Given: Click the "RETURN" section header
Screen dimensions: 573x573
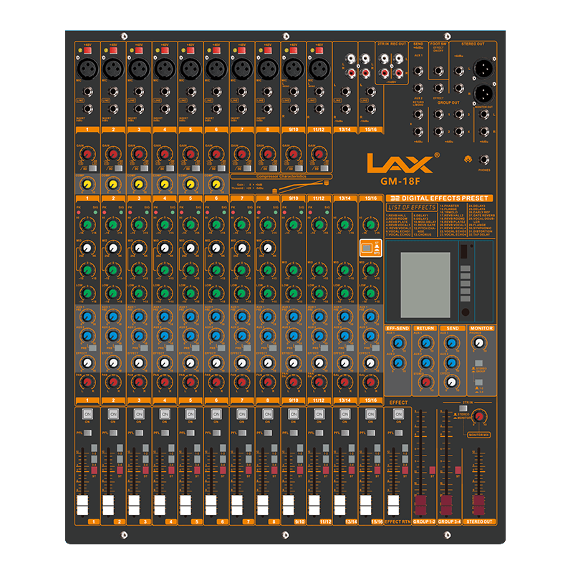Looking at the screenshot, I should tap(425, 328).
